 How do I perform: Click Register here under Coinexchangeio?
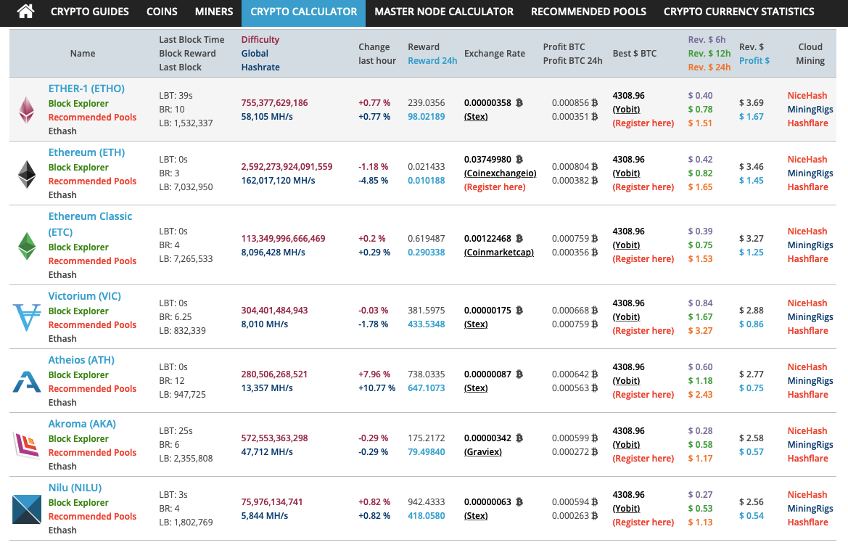click(495, 187)
